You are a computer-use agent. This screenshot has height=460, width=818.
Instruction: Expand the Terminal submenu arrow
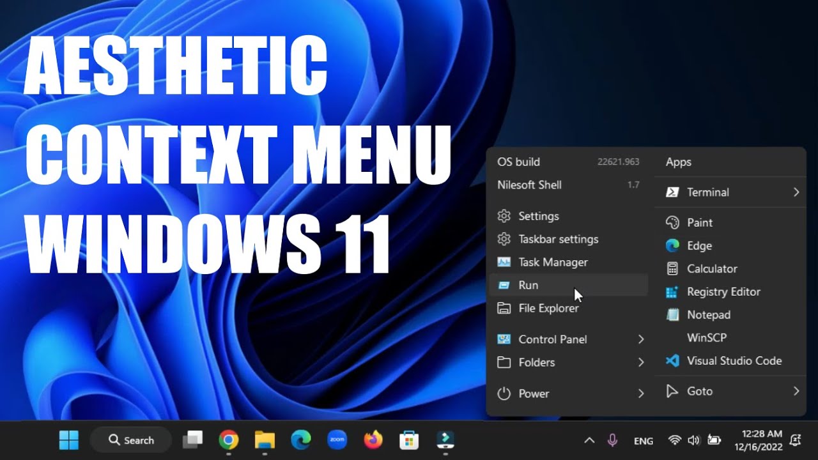point(796,192)
